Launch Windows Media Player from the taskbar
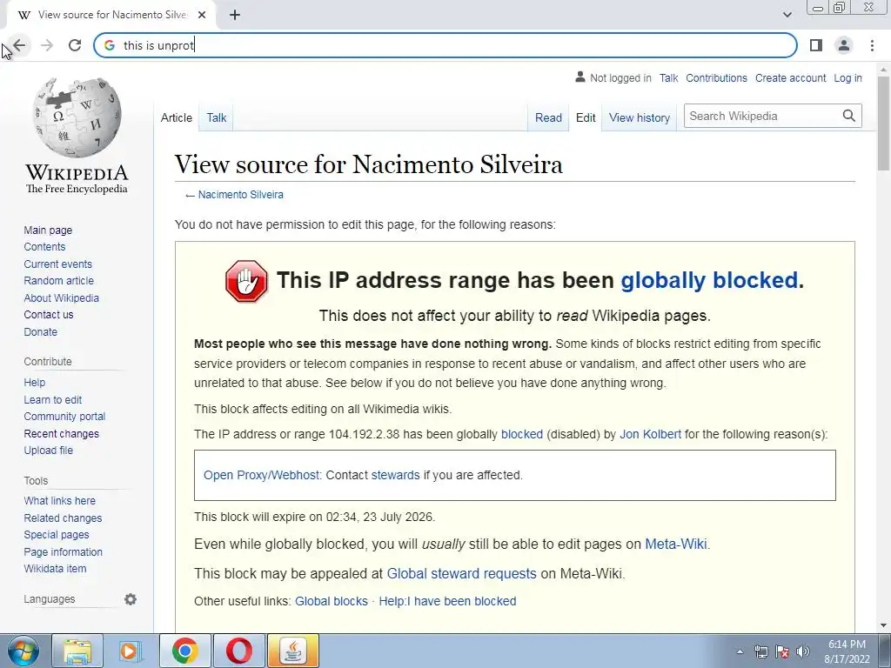Screen dimensions: 891x668 131,651
